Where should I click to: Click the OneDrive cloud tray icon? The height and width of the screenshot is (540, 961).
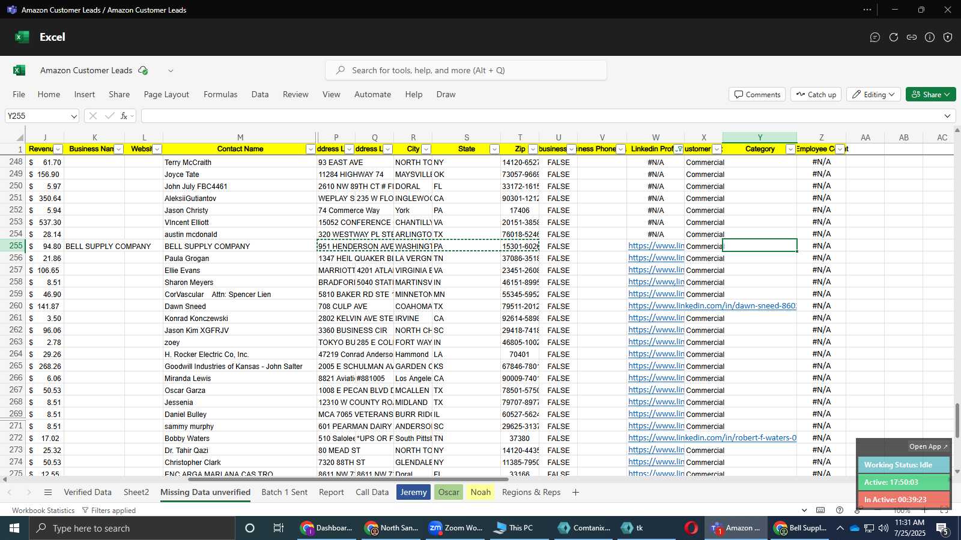click(x=854, y=528)
